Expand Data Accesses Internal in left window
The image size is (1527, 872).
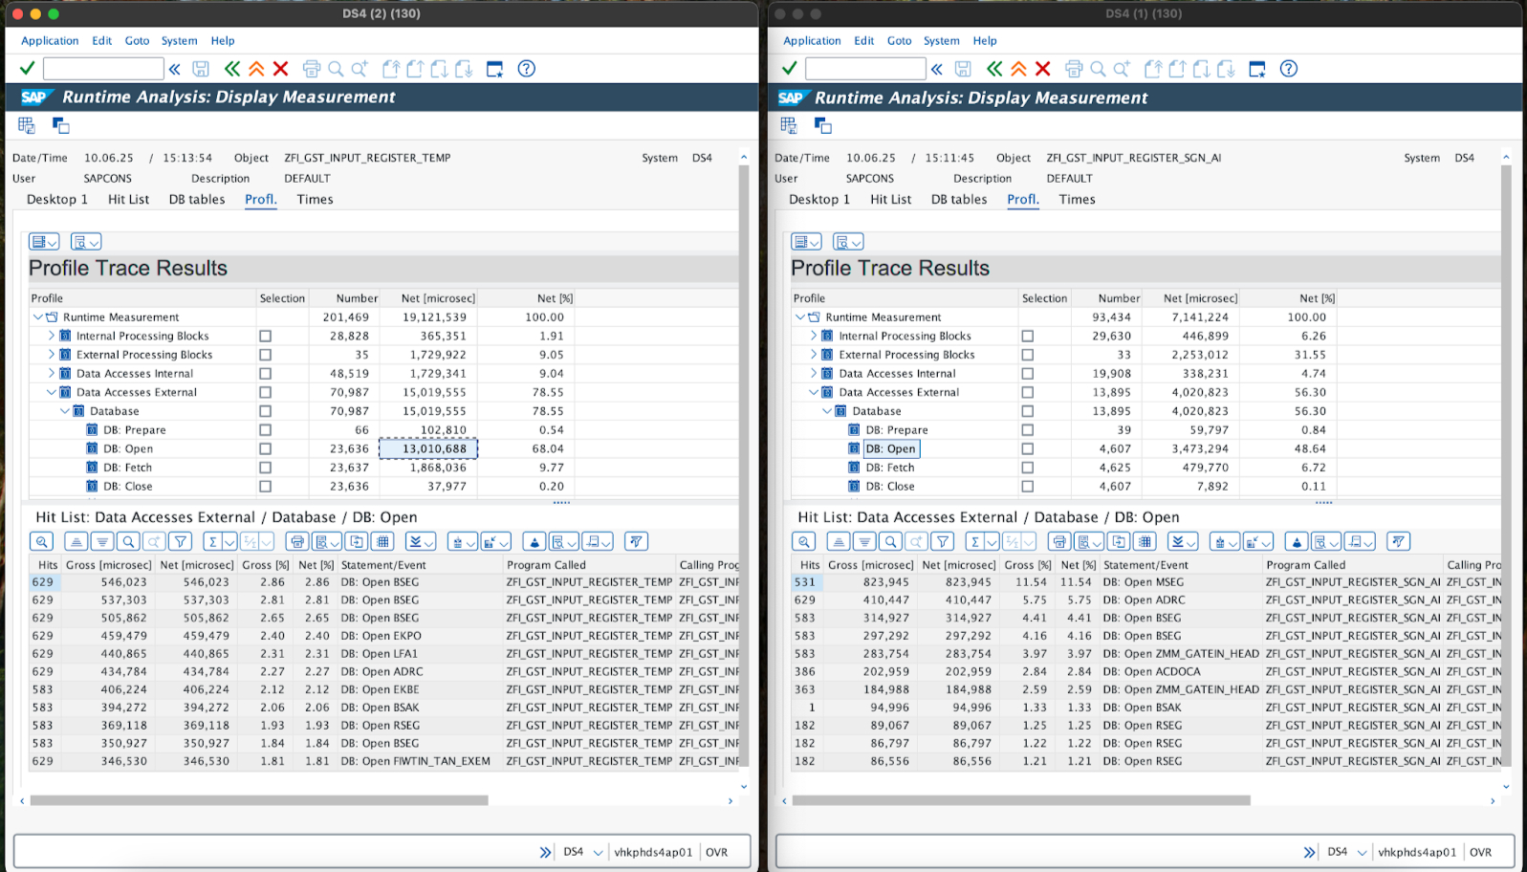tap(52, 373)
